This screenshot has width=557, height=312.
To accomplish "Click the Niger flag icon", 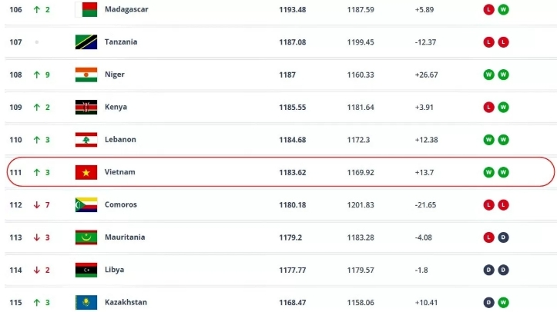I will pyautogui.click(x=85, y=75).
